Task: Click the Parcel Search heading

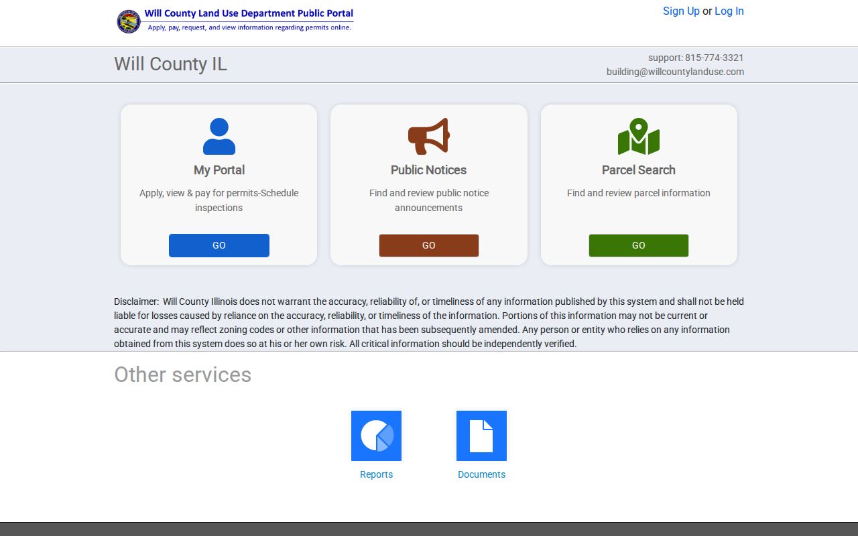Action: (x=639, y=170)
